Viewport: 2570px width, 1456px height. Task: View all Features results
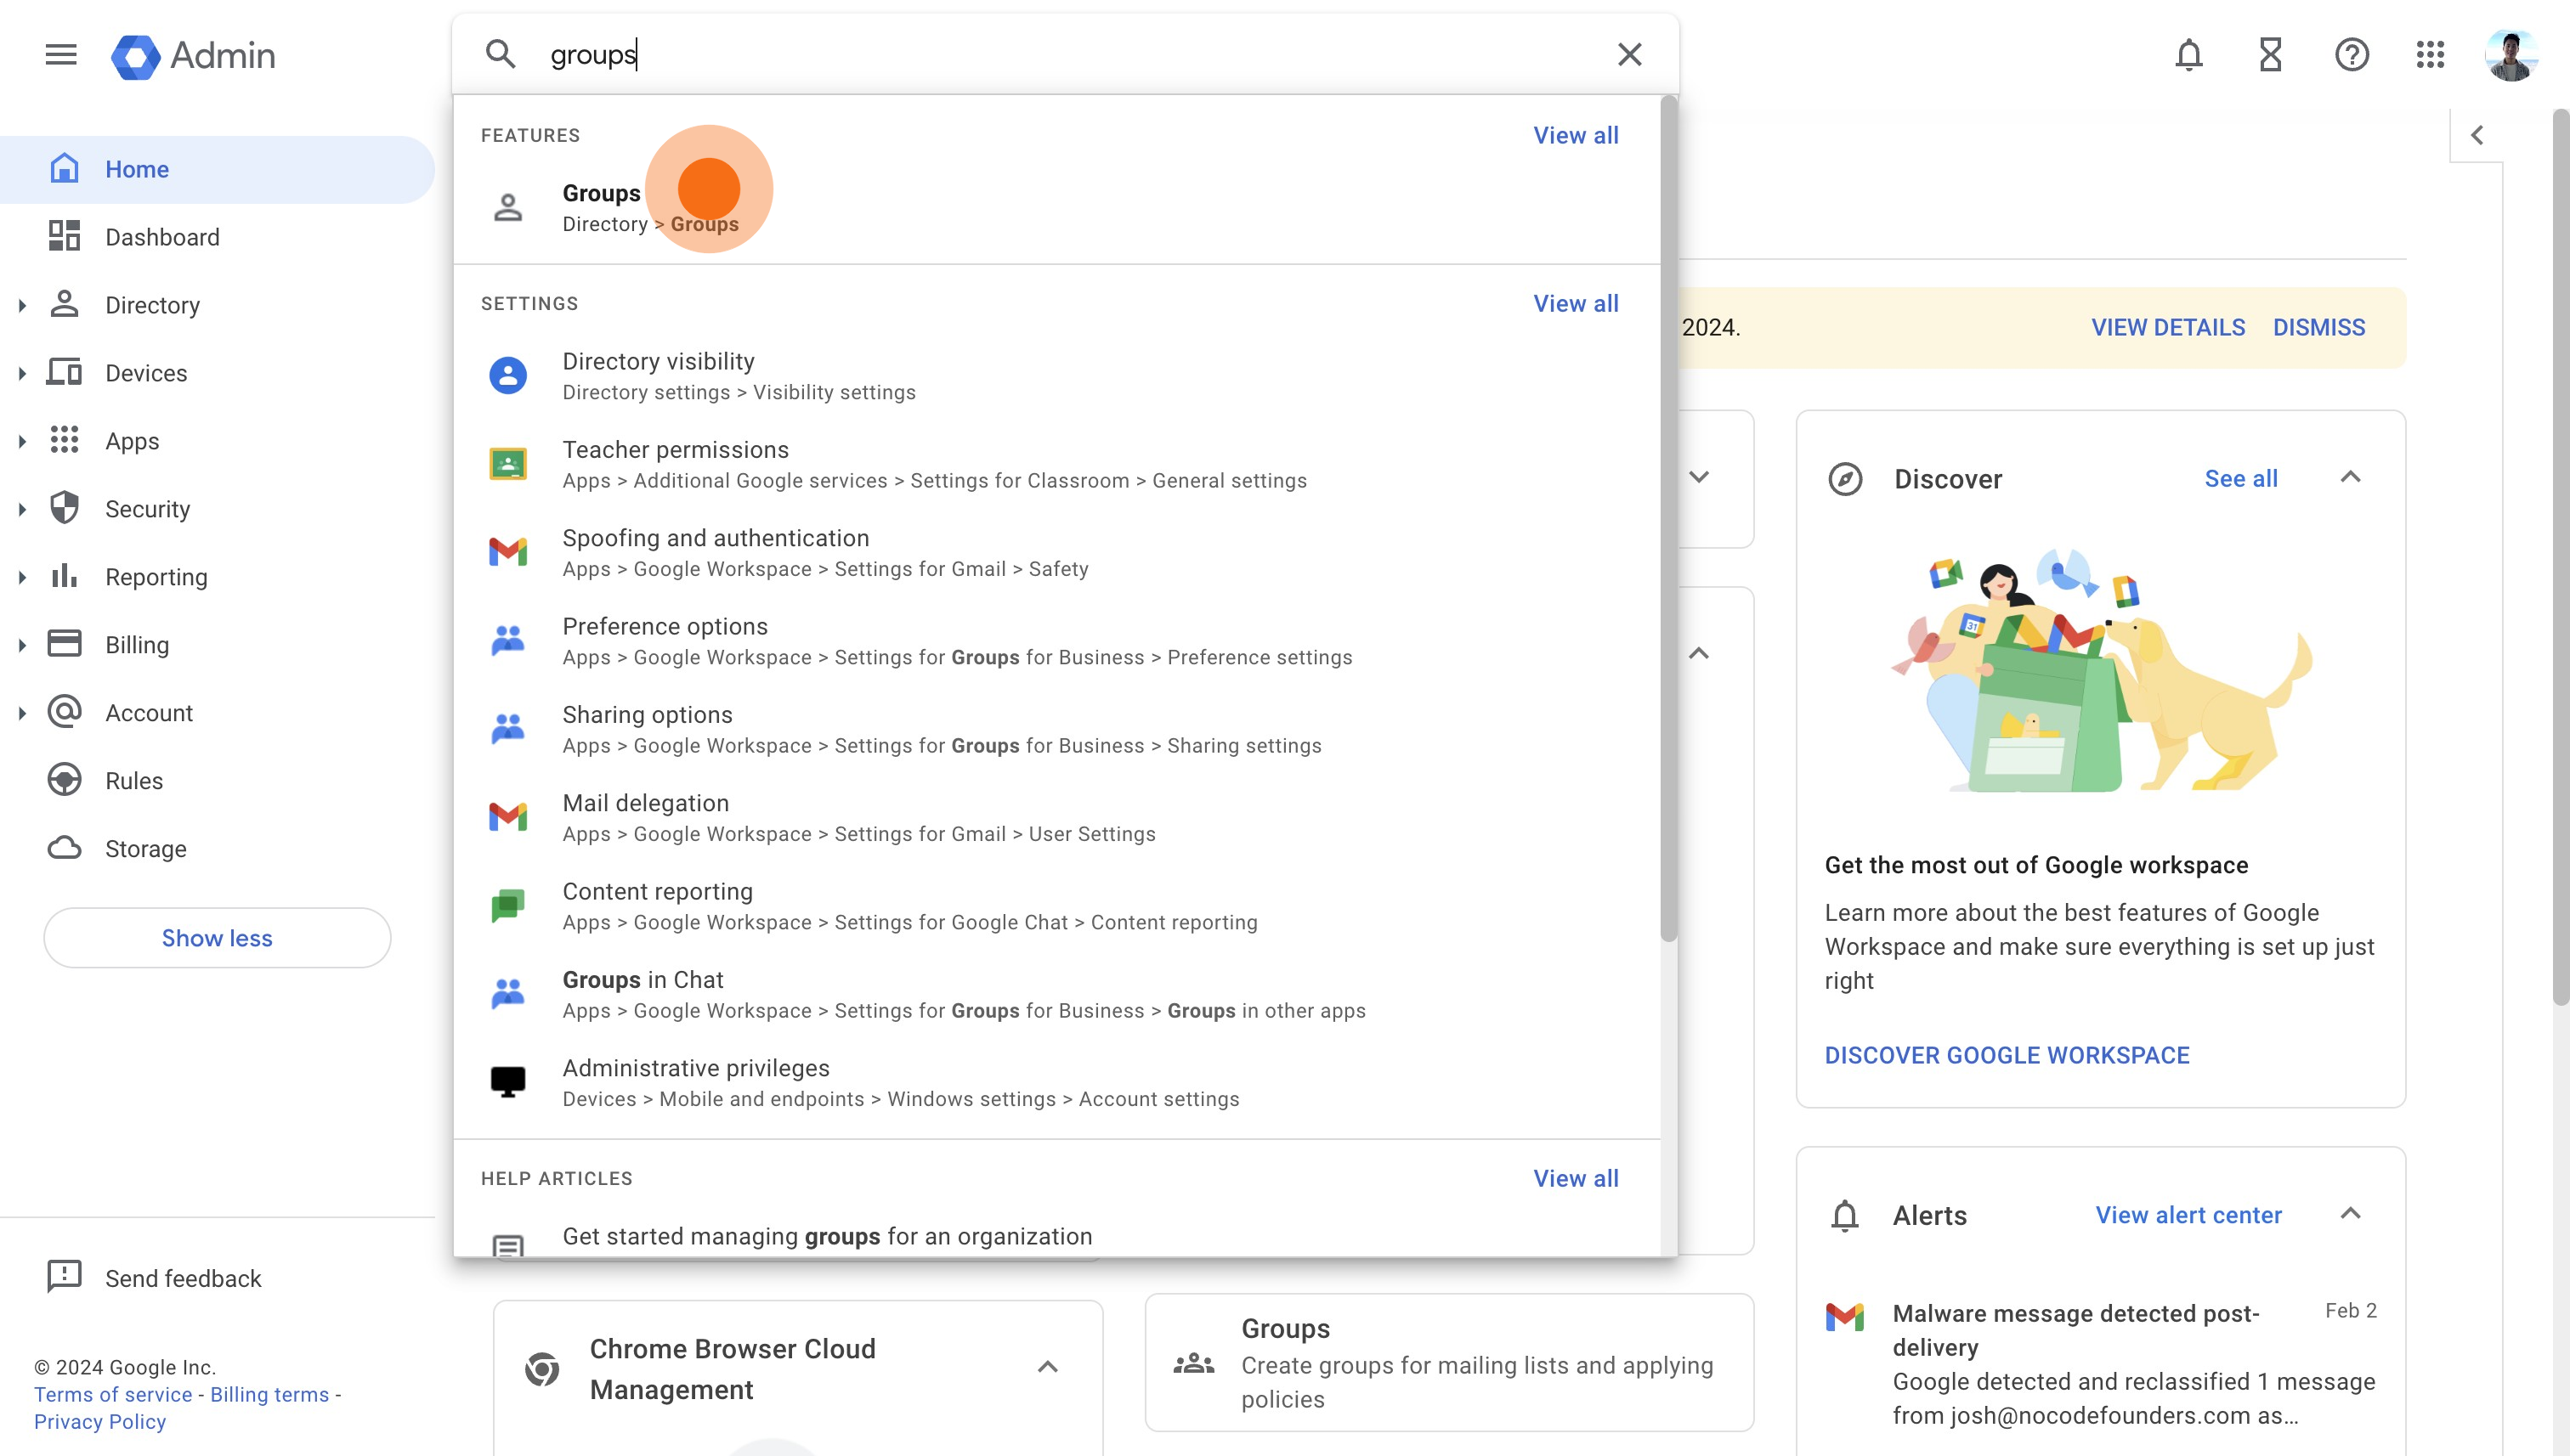[1576, 135]
